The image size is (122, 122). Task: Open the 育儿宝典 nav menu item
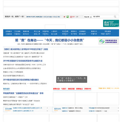54,34
